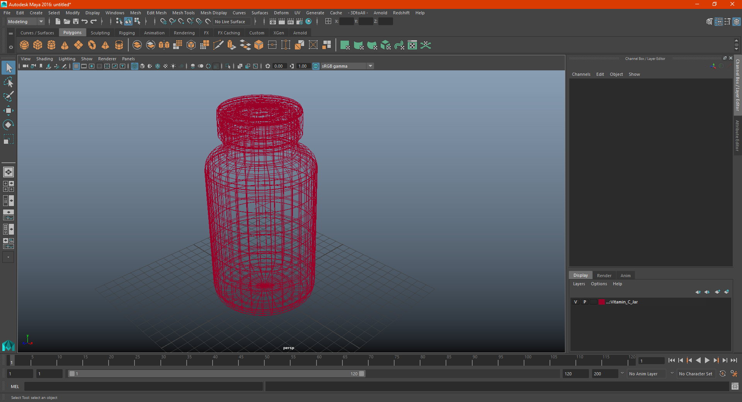Click the Multi-Cut knife shelf icon
This screenshot has height=402, width=742.
pyautogui.click(x=218, y=45)
